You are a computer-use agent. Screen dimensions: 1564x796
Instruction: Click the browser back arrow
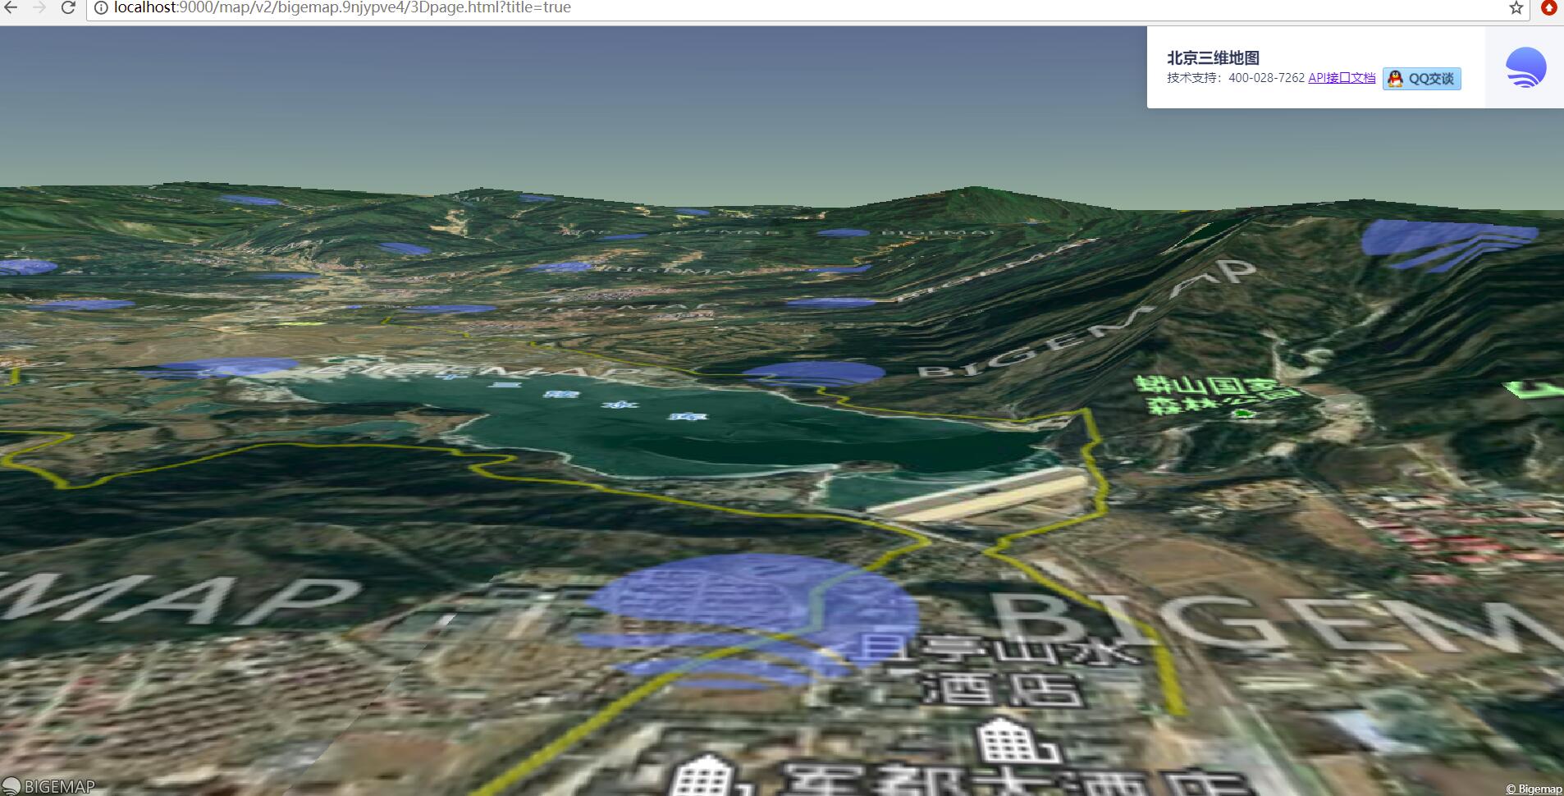click(11, 8)
